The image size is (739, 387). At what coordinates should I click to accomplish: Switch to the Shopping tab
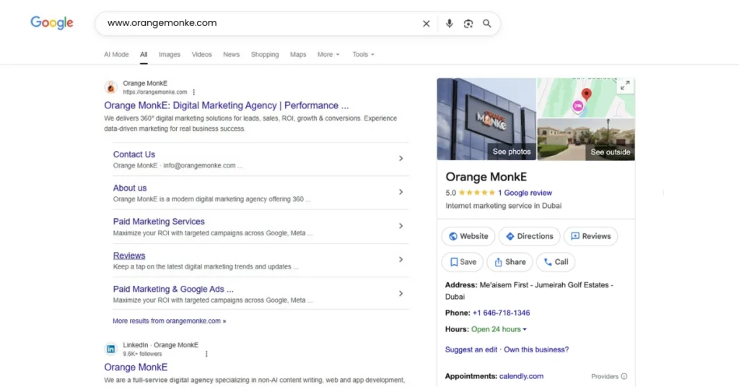(x=265, y=55)
